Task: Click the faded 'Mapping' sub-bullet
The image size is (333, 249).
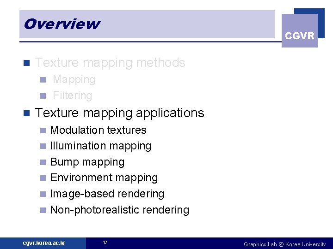Action: [x=74, y=80]
